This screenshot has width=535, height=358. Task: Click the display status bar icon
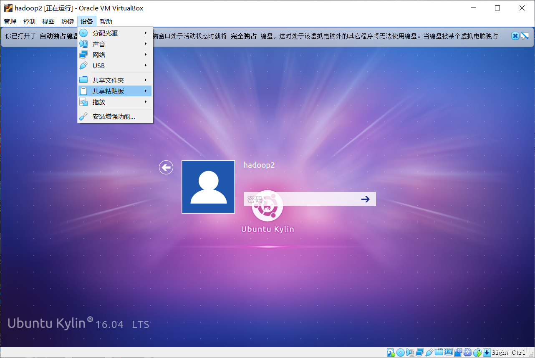coord(448,353)
